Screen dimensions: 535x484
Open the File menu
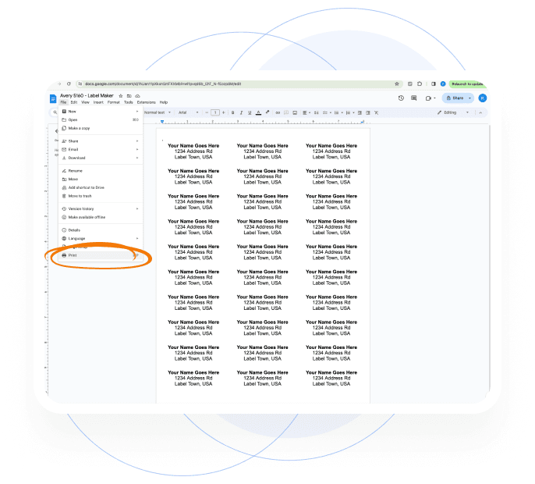pyautogui.click(x=63, y=102)
